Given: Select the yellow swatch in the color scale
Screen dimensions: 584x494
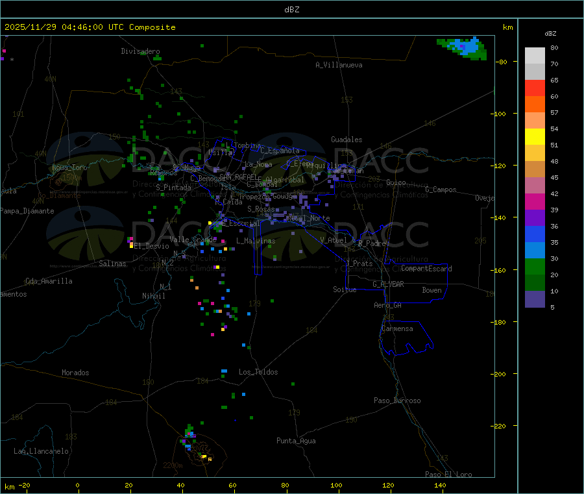Looking at the screenshot, I should click(535, 137).
